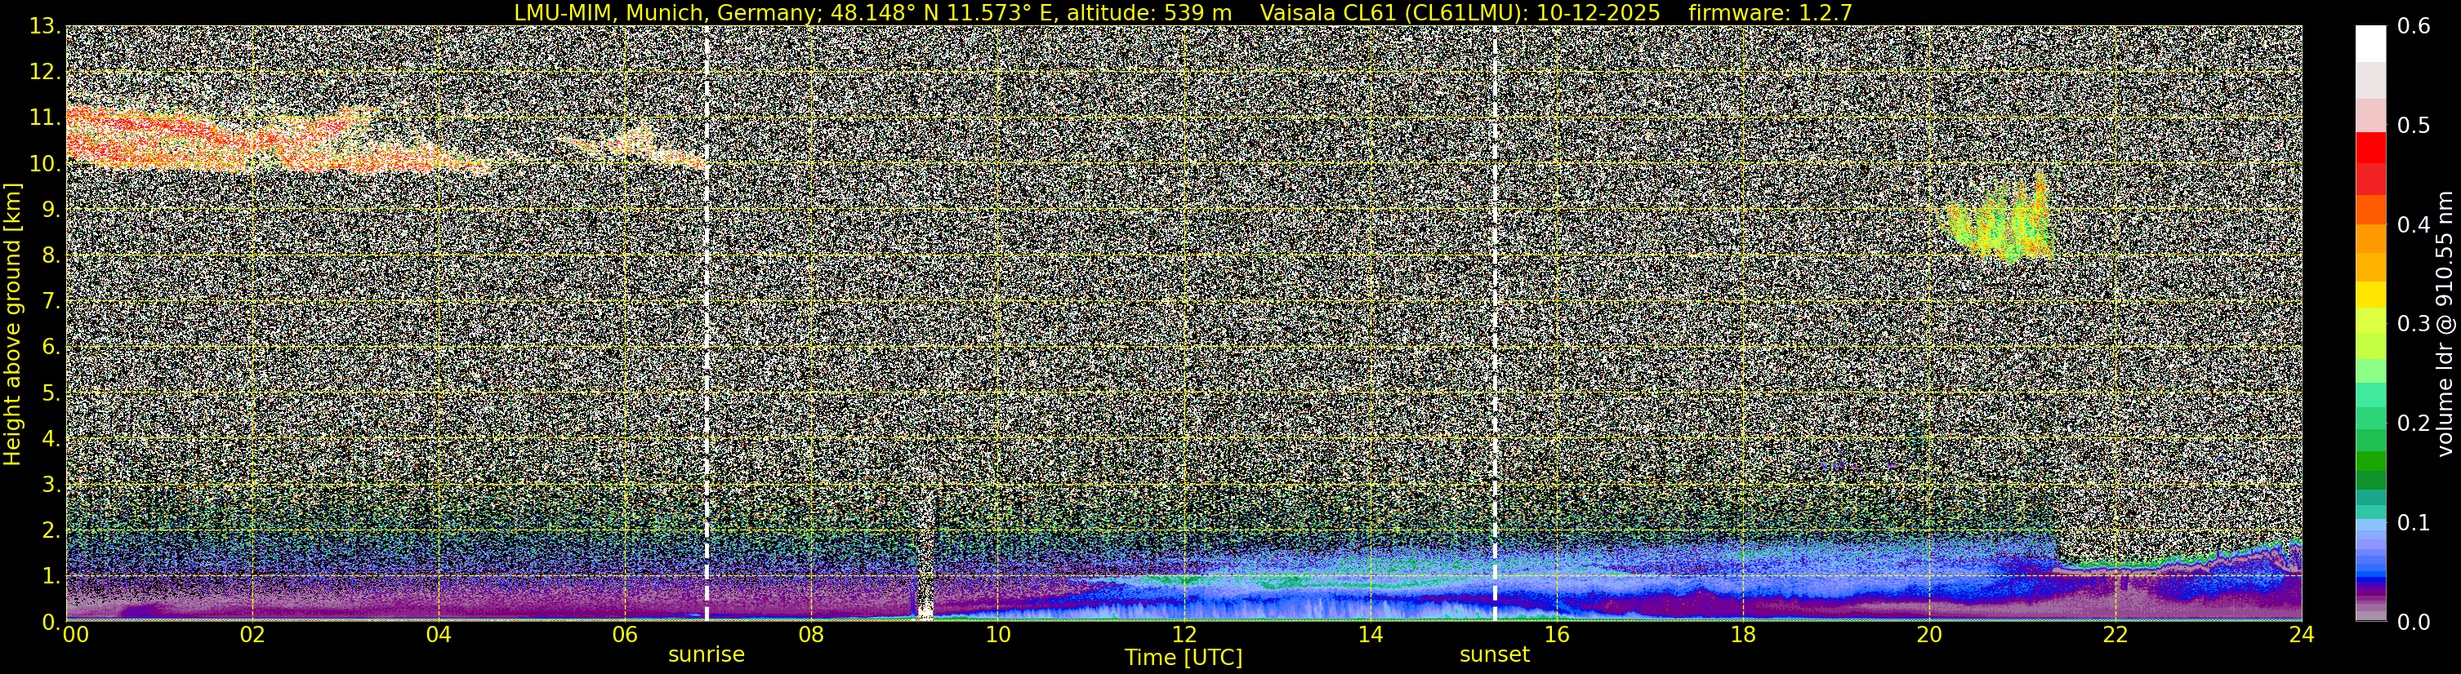Click the colorbar tick label "0.1"

pyautogui.click(x=2414, y=522)
